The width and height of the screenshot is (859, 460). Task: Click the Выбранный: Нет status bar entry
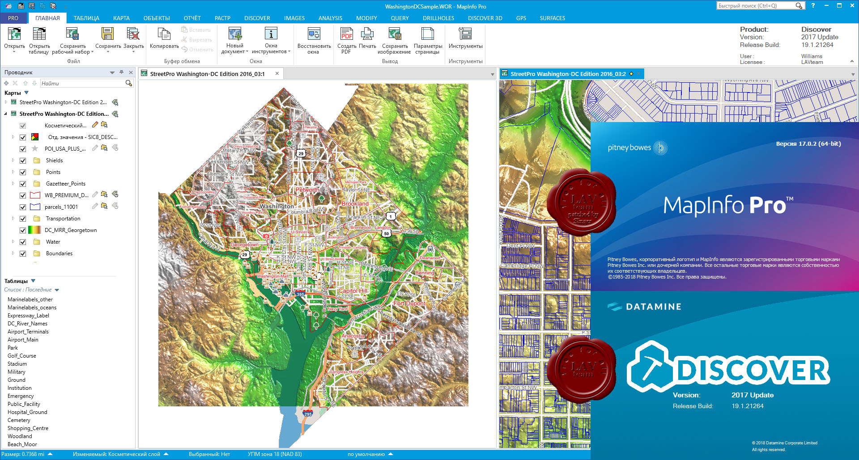point(209,454)
